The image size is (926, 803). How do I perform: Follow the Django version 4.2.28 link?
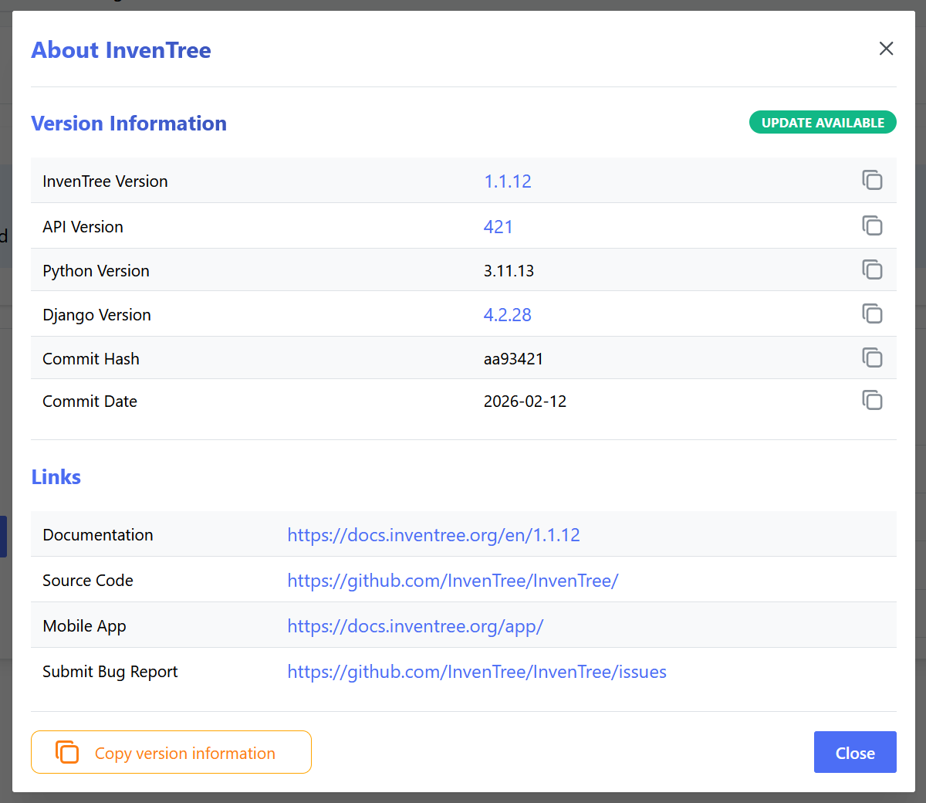click(507, 315)
